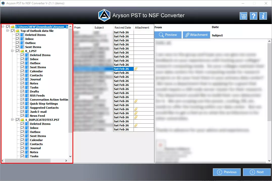272x181 pixels.
Task: Sort by the From column header
Action: click(83, 28)
